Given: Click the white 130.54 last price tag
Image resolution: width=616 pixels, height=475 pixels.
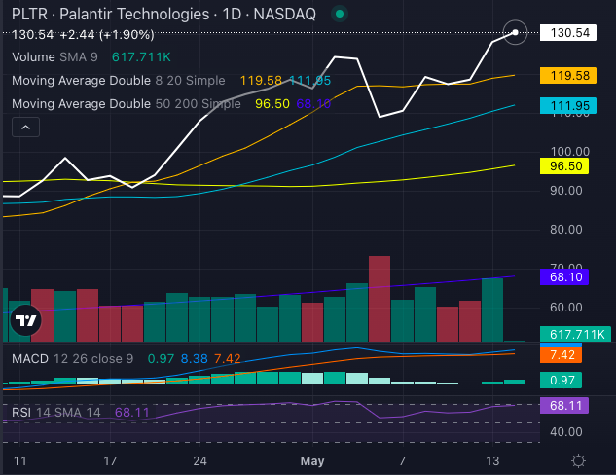Looking at the screenshot, I should [x=568, y=33].
